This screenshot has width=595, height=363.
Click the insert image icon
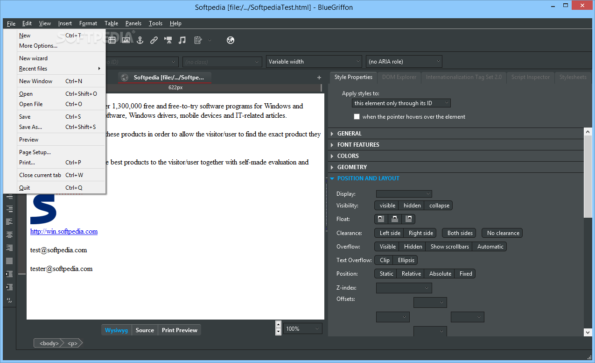click(x=126, y=40)
